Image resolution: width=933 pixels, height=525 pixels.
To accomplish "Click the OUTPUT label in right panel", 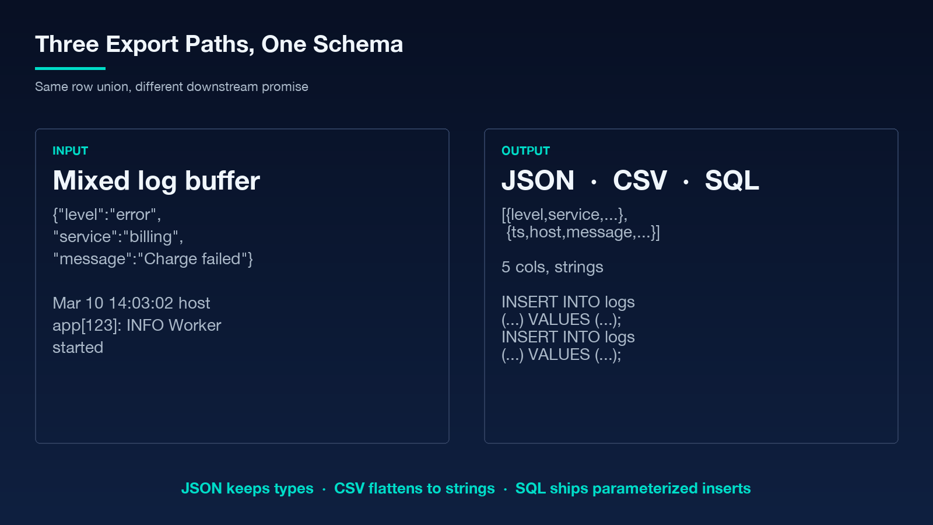I will (x=525, y=150).
